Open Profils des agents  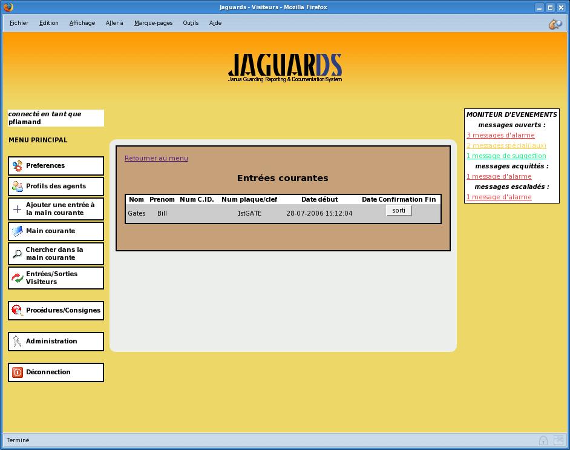[56, 187]
